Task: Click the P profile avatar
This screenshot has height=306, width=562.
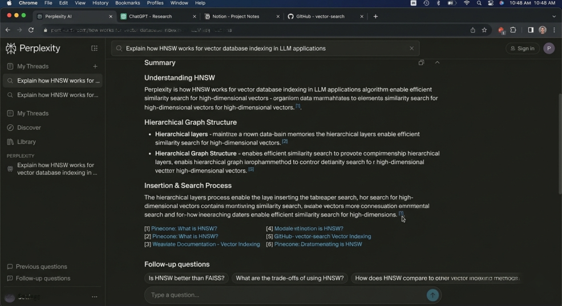Action: tap(549, 48)
